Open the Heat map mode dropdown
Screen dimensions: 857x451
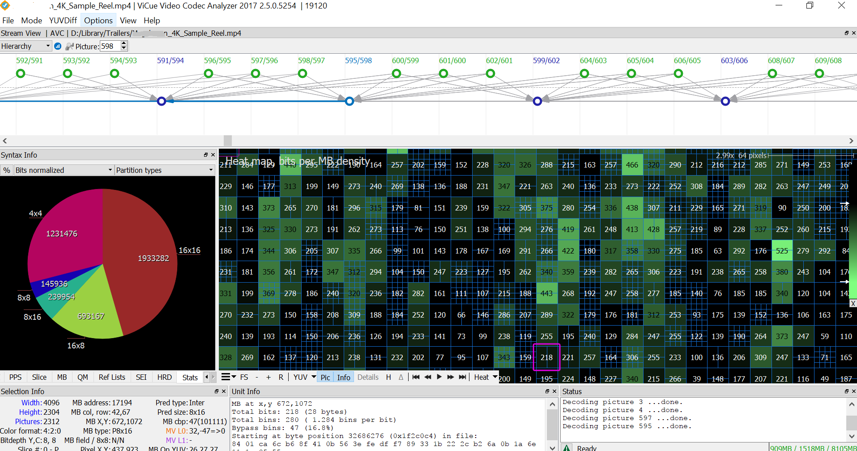(x=486, y=377)
